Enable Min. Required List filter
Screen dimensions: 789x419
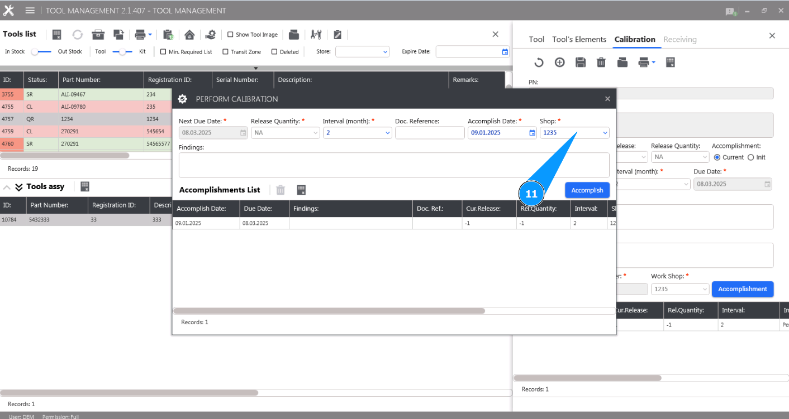click(x=163, y=52)
